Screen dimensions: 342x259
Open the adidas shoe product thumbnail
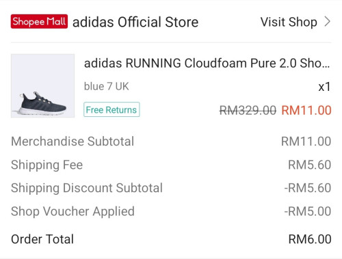click(x=42, y=85)
